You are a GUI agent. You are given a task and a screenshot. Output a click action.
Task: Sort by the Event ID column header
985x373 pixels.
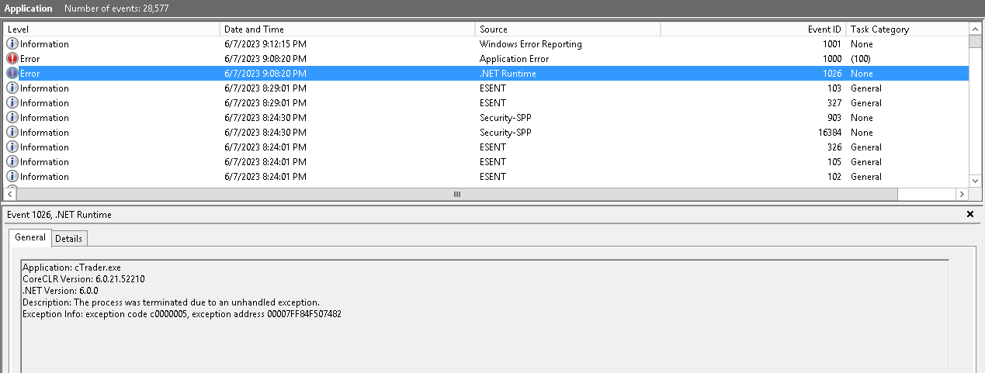point(754,29)
